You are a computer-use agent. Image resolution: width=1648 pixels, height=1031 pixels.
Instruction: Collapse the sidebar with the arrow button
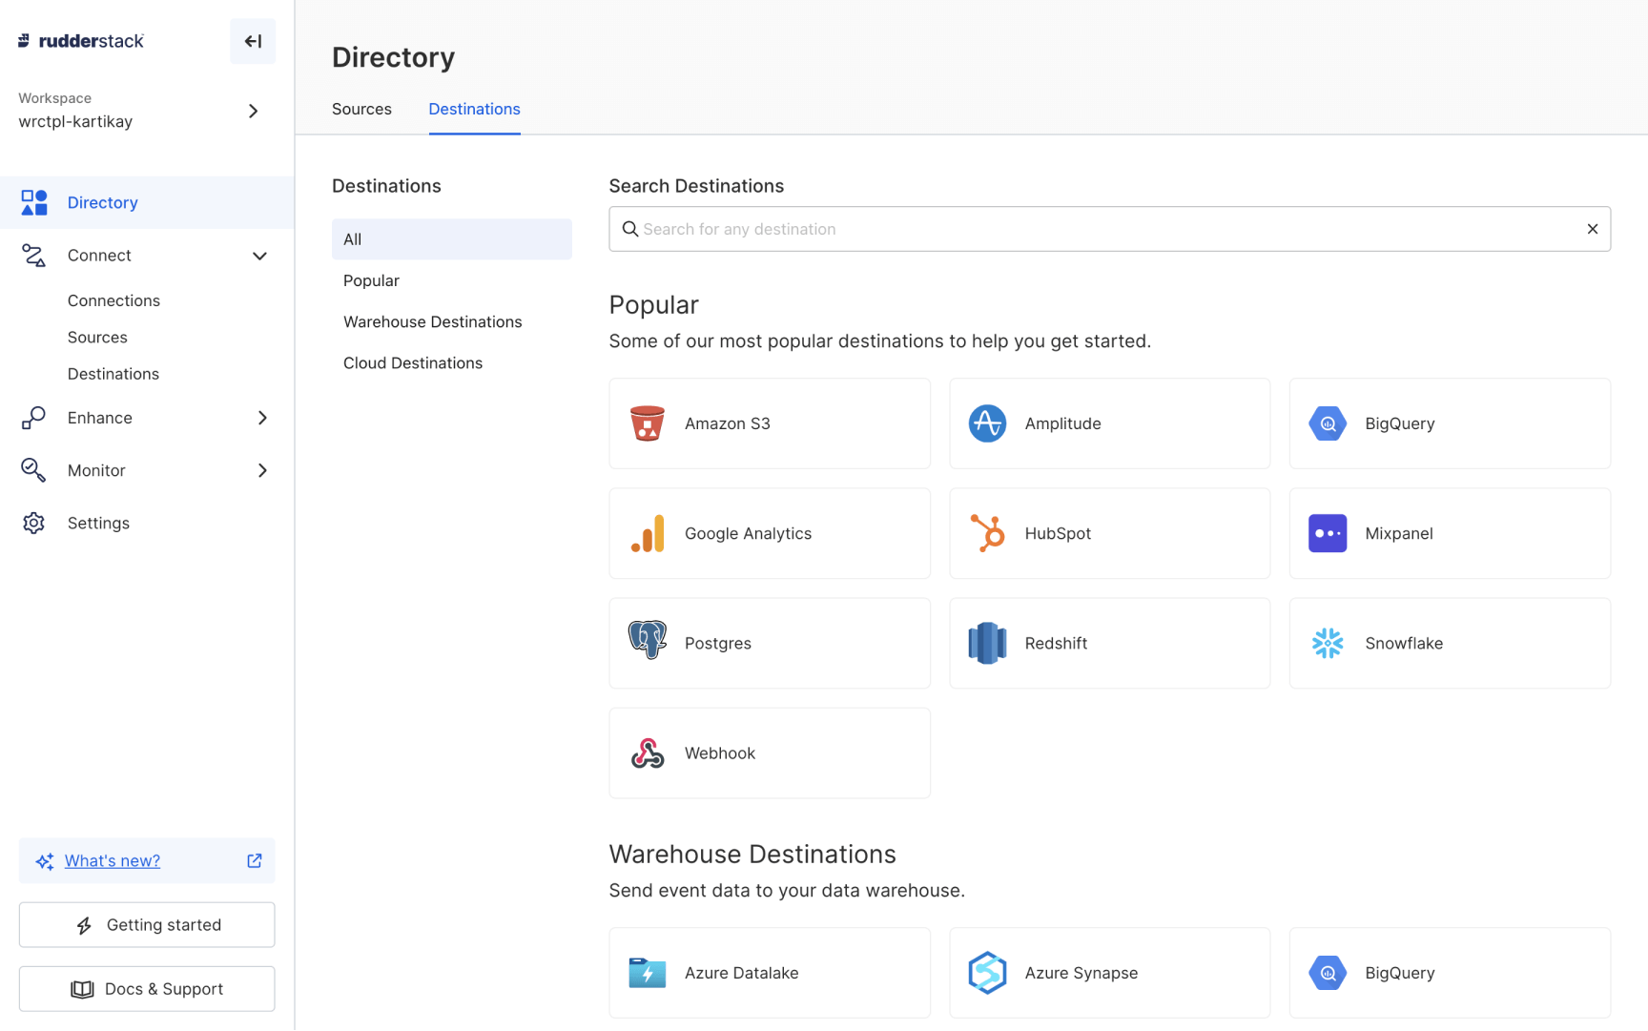pyautogui.click(x=252, y=41)
